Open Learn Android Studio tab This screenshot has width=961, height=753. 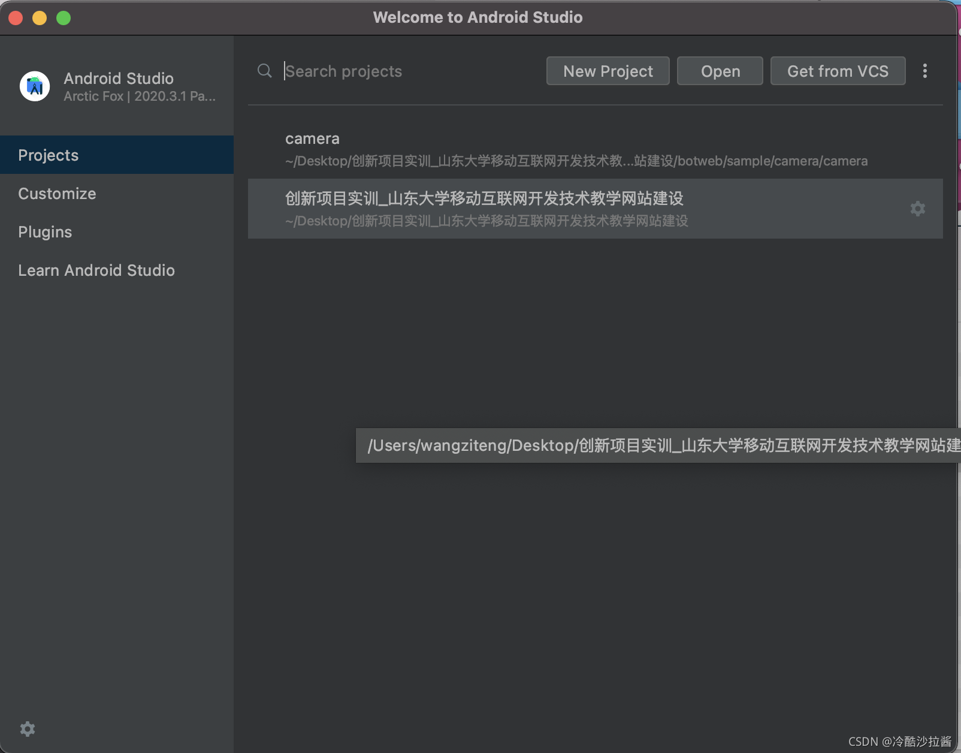117,270
